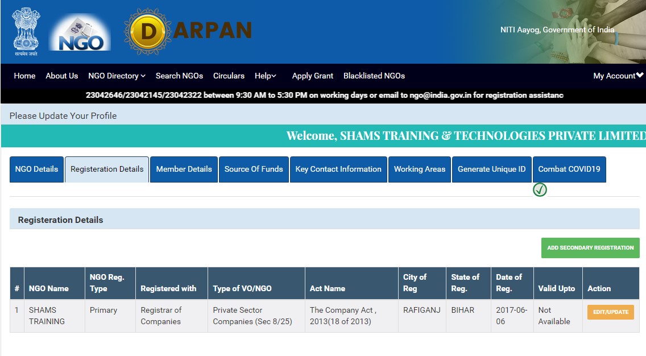This screenshot has width=646, height=356.
Task: Switch to the NGO Details tab
Action: point(36,169)
